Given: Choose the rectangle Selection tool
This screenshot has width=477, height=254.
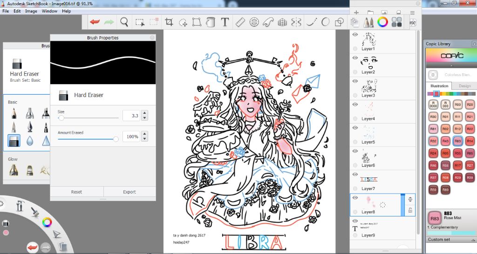Looking at the screenshot, I should click(140, 22).
